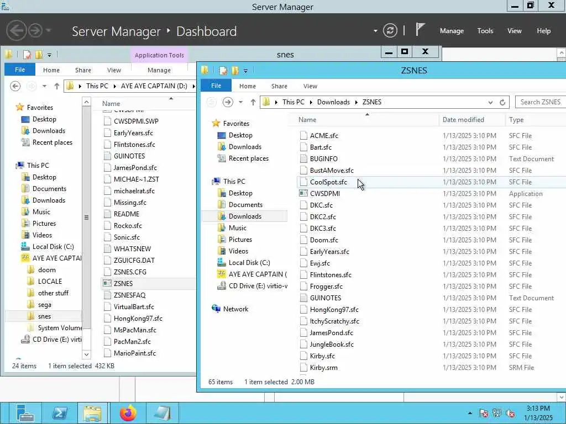Launch PowerShell from the taskbar
The image size is (566, 424).
[x=60, y=413]
